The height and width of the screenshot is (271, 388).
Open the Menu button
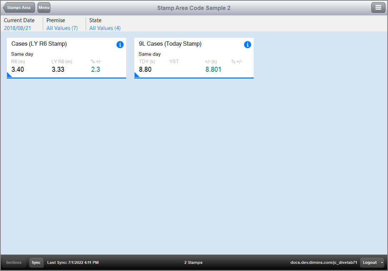tap(44, 7)
